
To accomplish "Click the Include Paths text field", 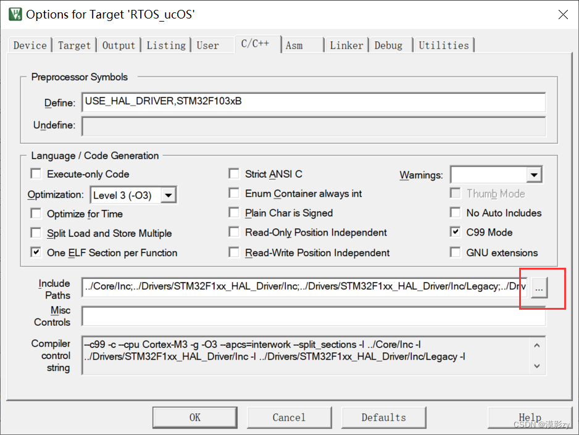I will pos(305,287).
